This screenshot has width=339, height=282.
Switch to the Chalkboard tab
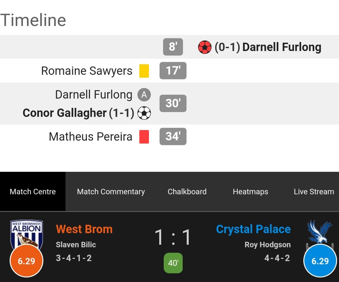pos(187,191)
